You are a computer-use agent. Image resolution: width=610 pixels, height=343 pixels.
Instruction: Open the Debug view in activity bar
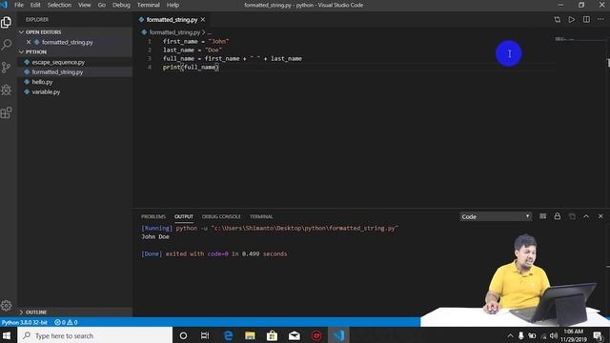click(x=7, y=90)
